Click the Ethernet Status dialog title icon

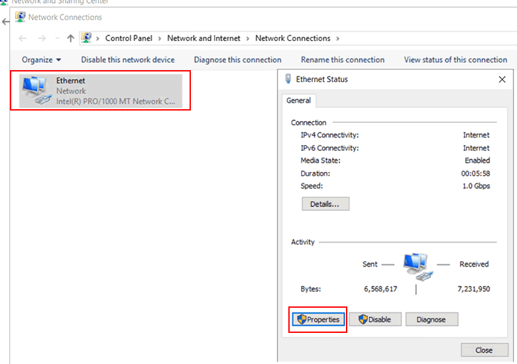coord(288,79)
